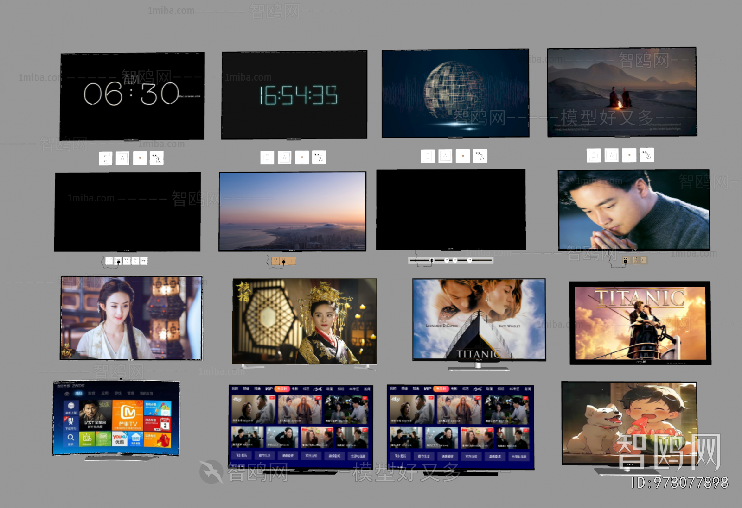Select 我的应用 tab on ZNDS TV
The image size is (742, 508).
pos(146,393)
